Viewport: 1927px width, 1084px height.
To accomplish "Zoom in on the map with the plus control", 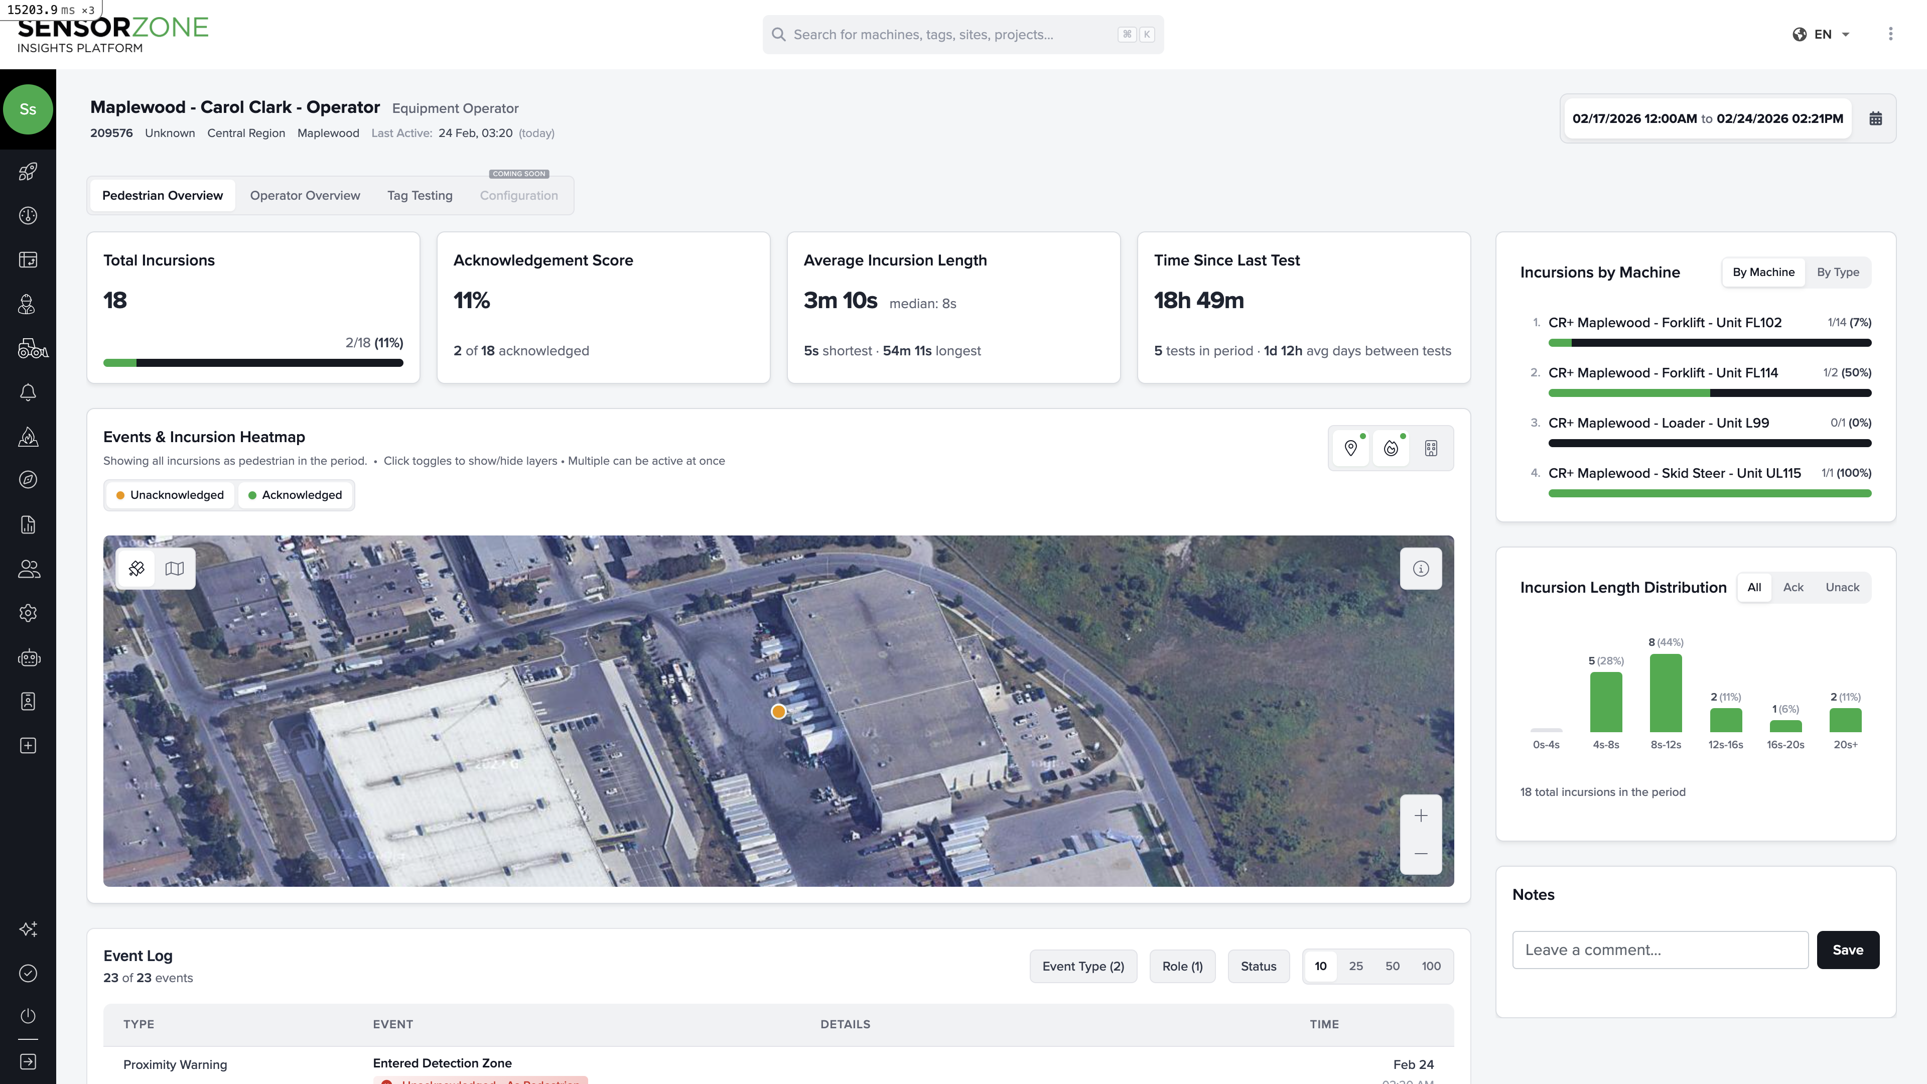I will (1421, 816).
